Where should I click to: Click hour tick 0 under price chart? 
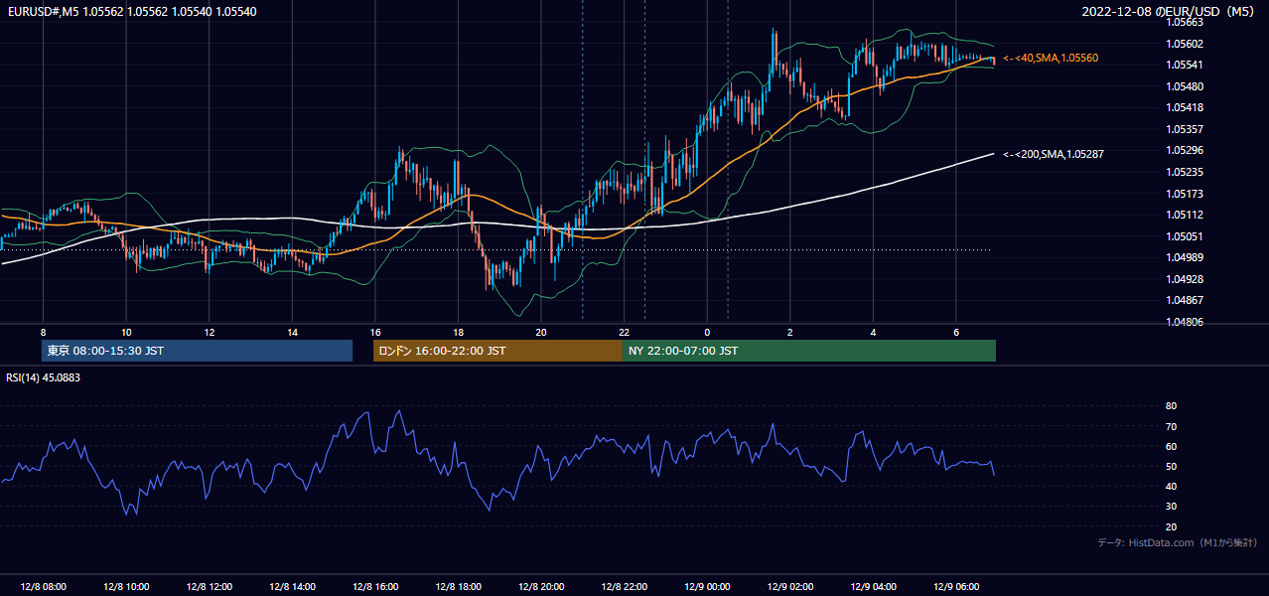click(x=707, y=332)
